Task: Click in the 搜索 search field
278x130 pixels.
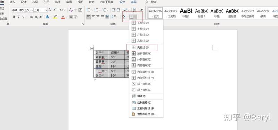Action: click(154, 2)
